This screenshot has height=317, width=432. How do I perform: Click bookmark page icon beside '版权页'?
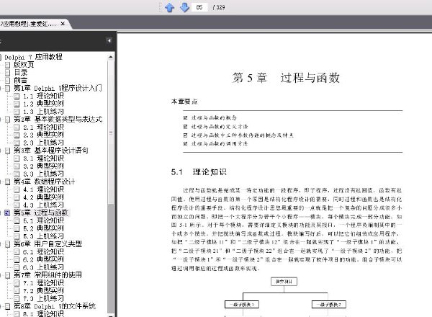(x=8, y=65)
